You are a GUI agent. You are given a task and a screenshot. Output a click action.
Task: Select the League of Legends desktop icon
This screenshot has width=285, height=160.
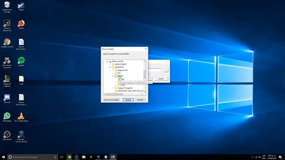click(7, 81)
